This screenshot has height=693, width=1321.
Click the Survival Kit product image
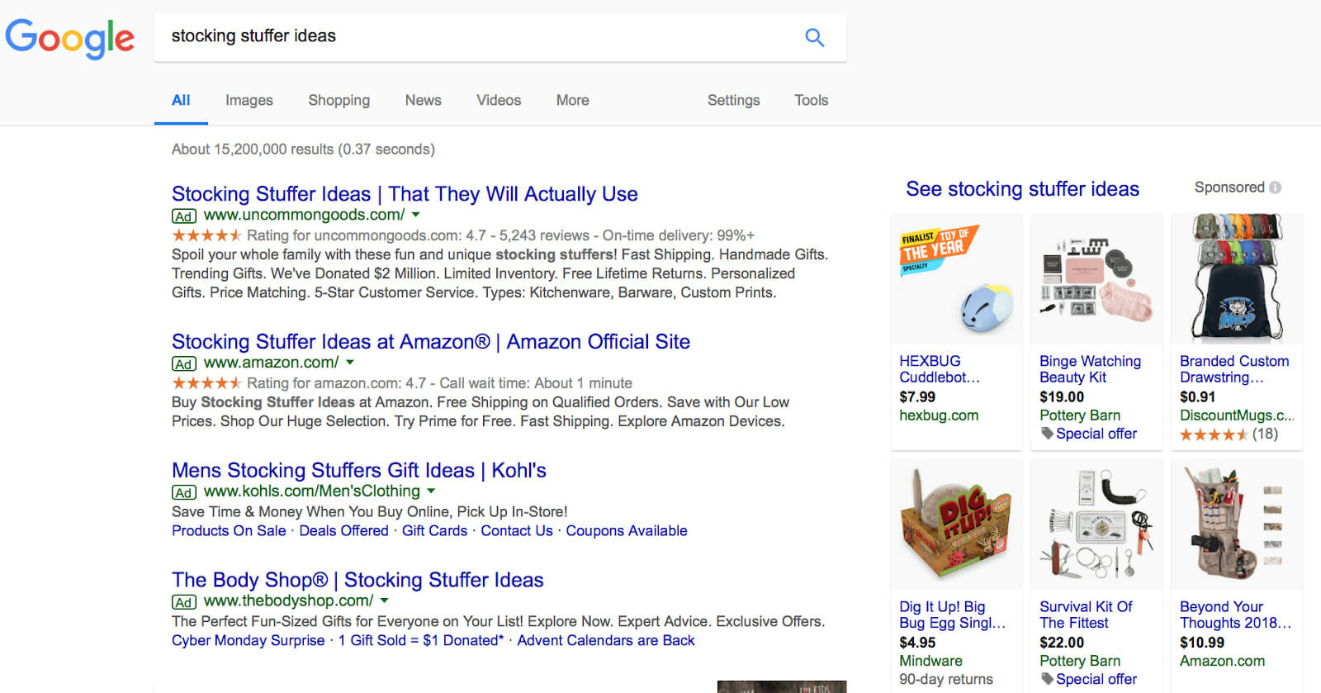(1096, 524)
